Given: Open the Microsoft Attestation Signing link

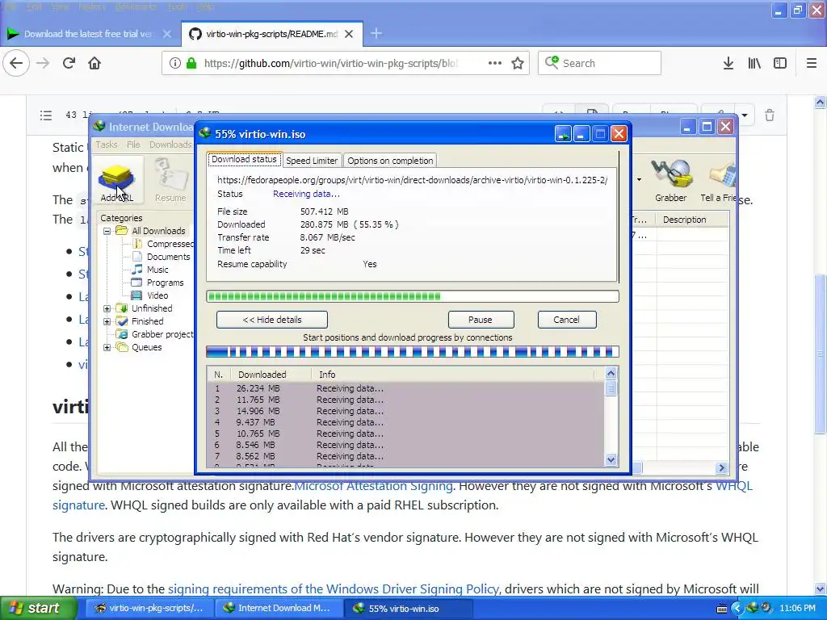Looking at the screenshot, I should click(373, 485).
